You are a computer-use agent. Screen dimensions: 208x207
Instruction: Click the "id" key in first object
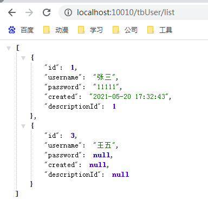click(52, 68)
